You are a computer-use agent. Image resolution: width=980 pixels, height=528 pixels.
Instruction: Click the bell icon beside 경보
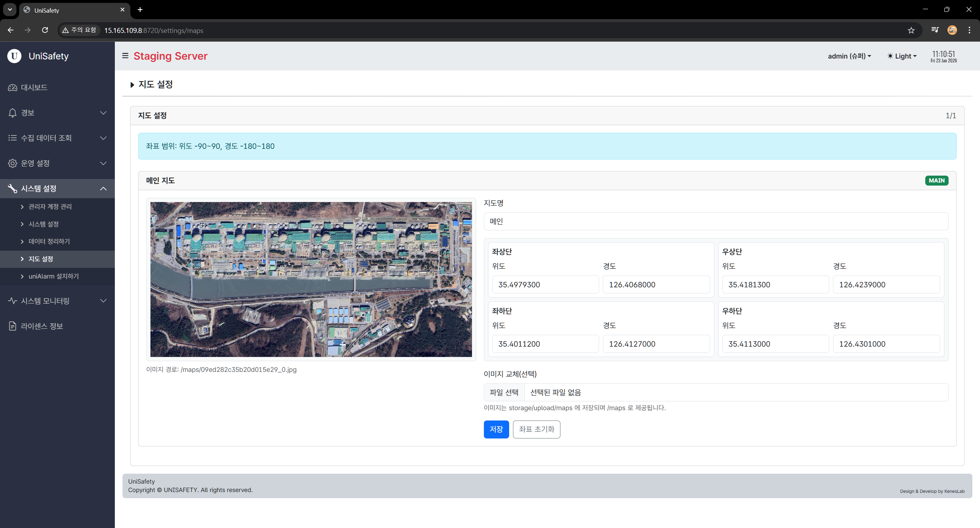[13, 113]
